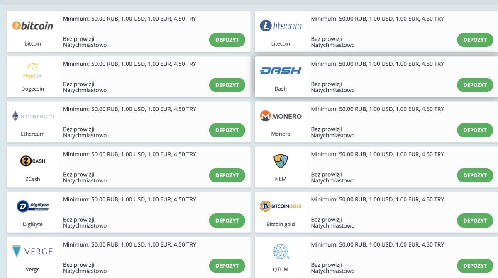Click the ZCash name label

(x=33, y=179)
